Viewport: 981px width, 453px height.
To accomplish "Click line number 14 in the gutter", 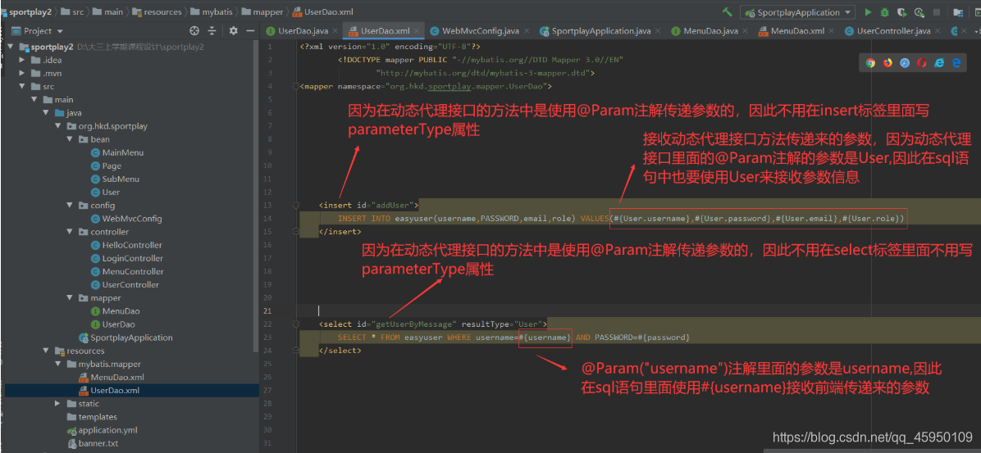I will point(268,218).
